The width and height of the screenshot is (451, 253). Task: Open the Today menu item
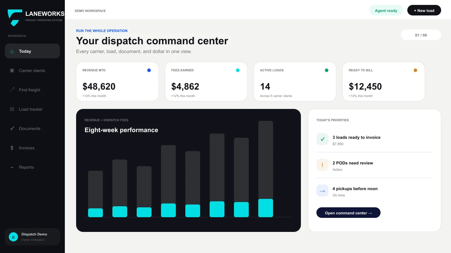pyautogui.click(x=32, y=51)
